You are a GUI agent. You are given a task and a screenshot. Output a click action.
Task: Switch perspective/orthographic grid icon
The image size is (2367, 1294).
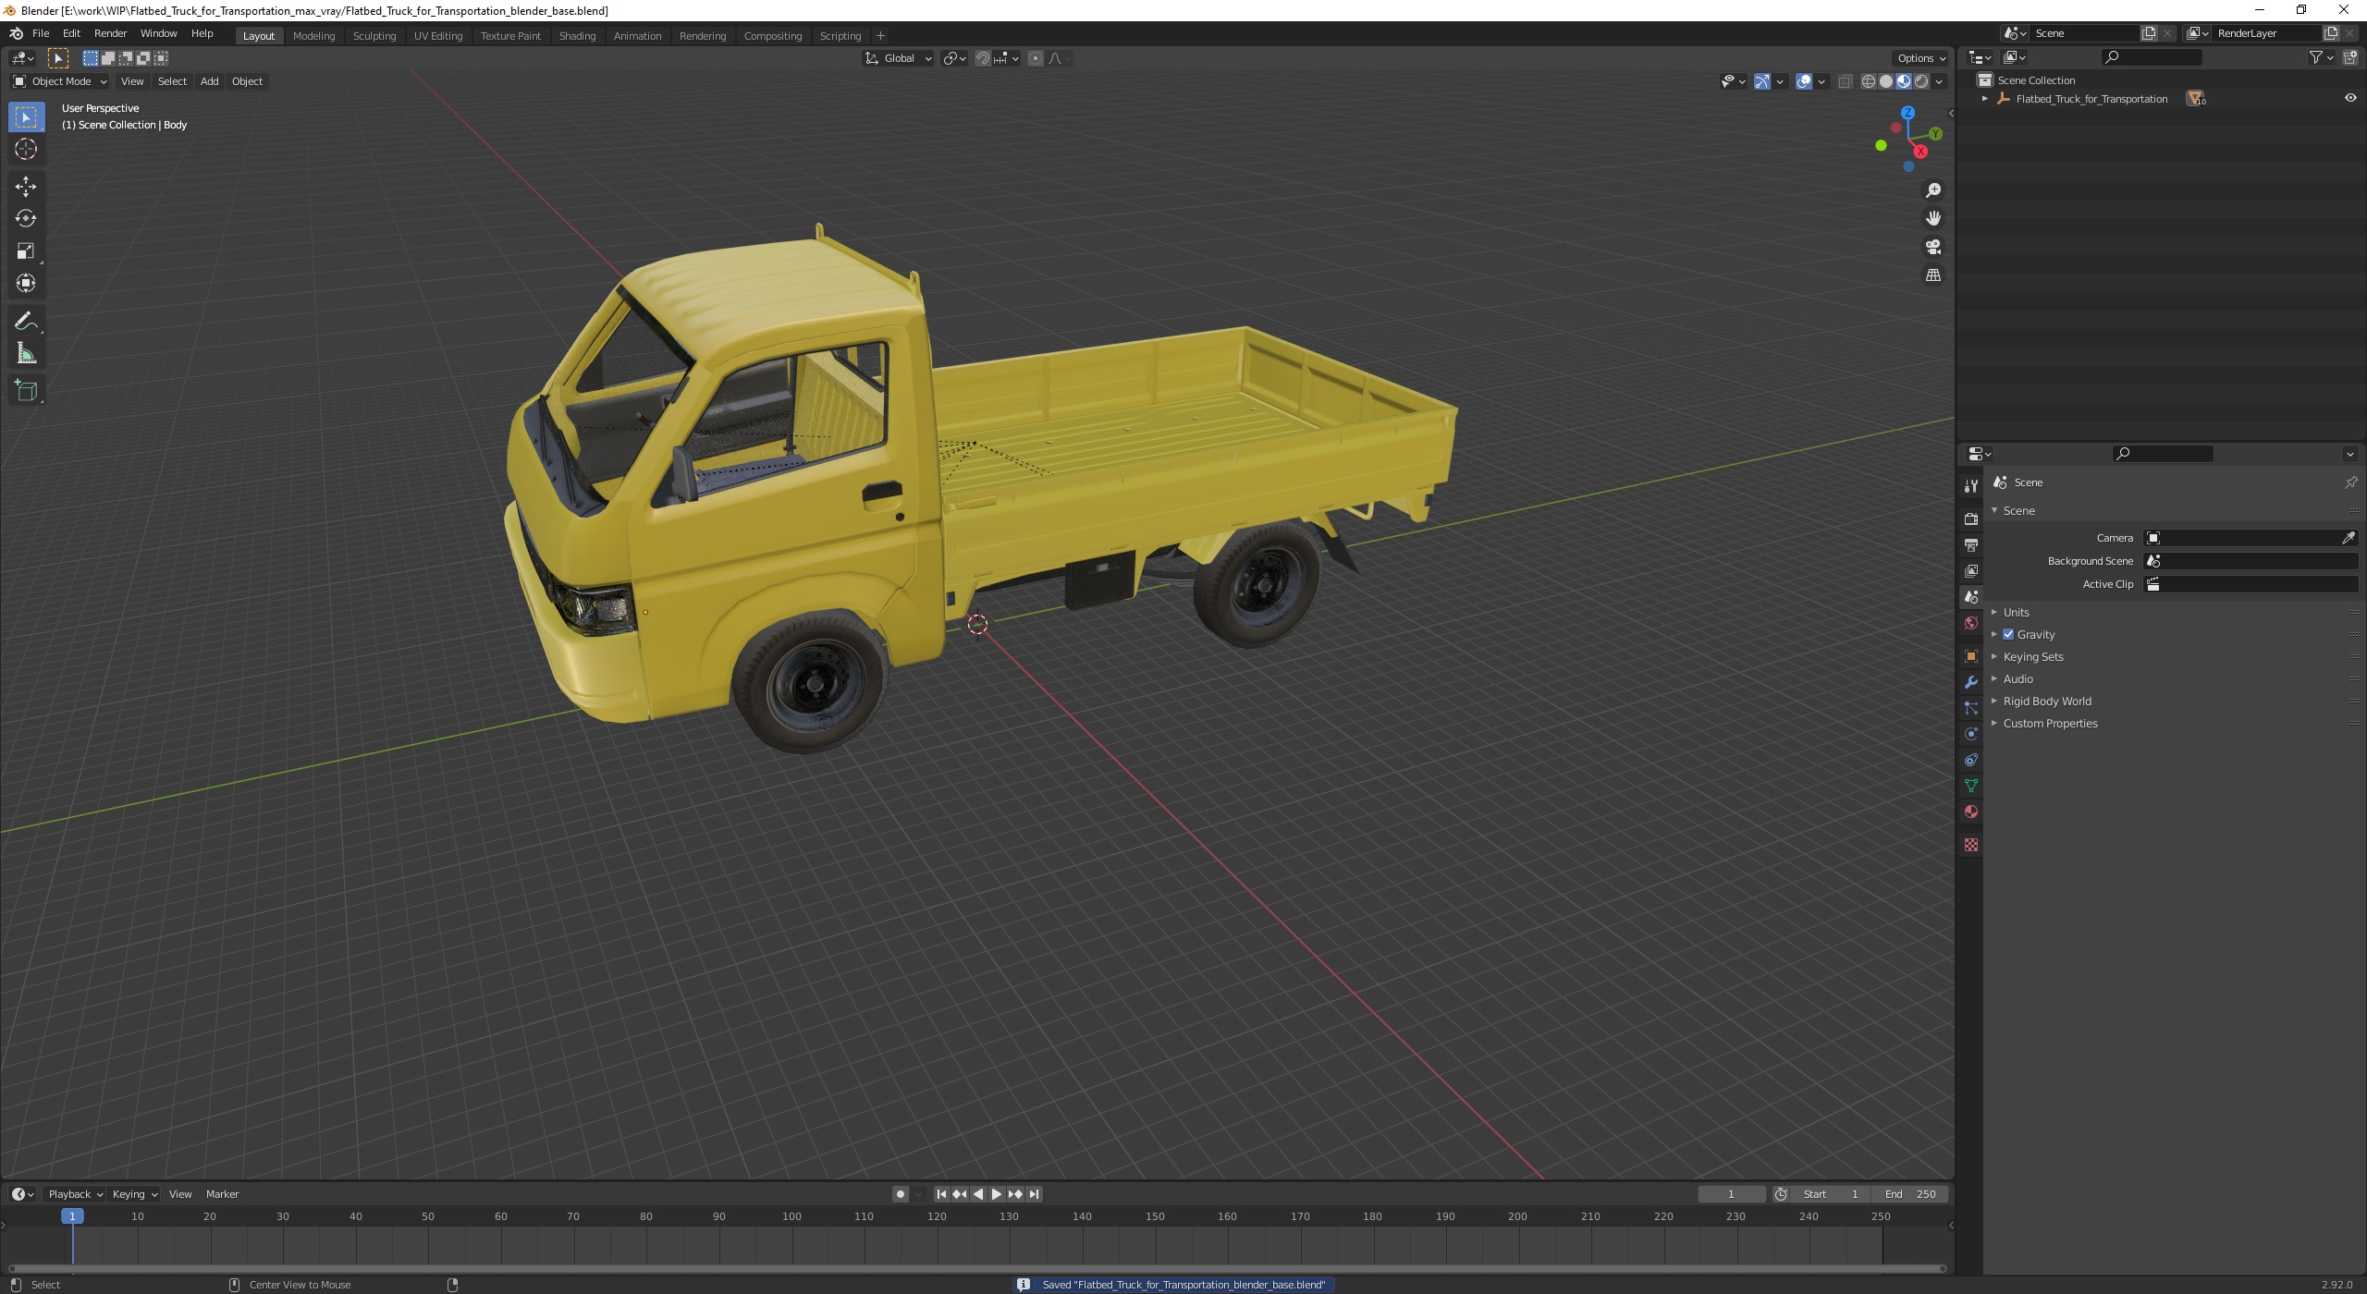(1932, 275)
